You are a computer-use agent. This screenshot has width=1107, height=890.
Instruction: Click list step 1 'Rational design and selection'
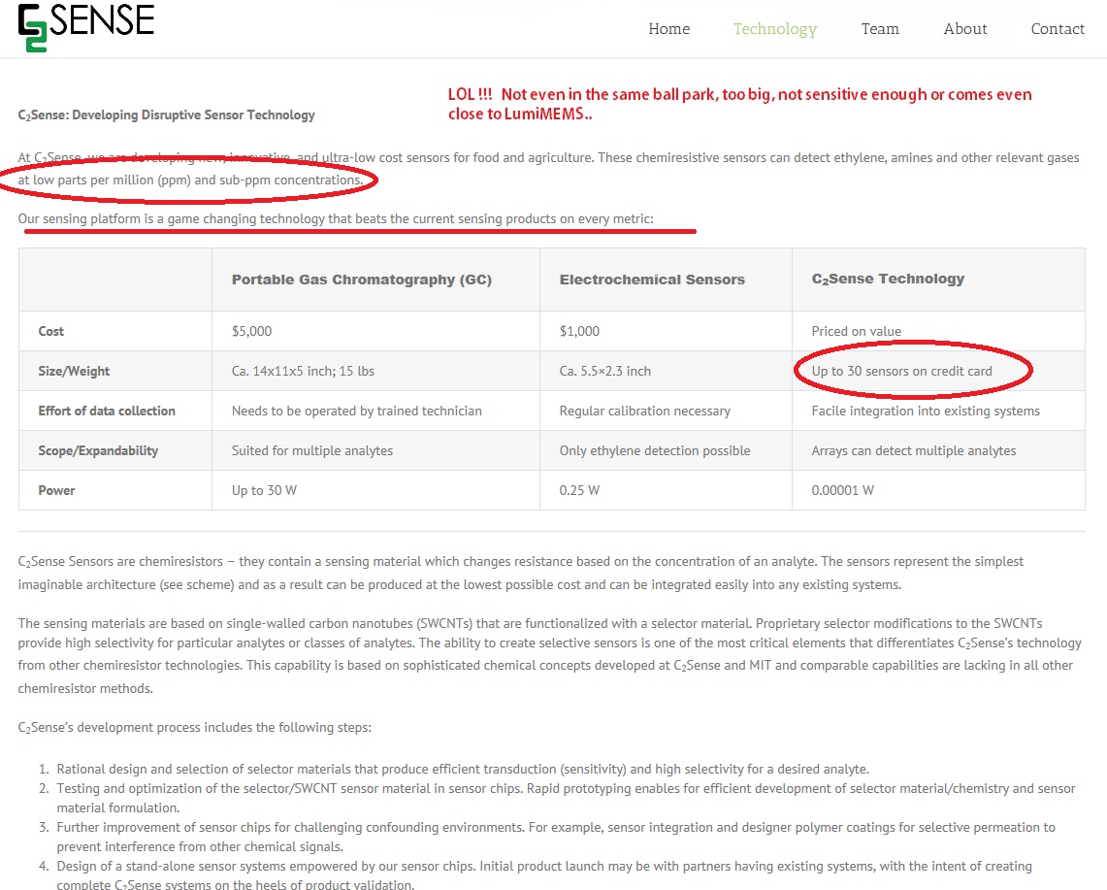pos(463,770)
